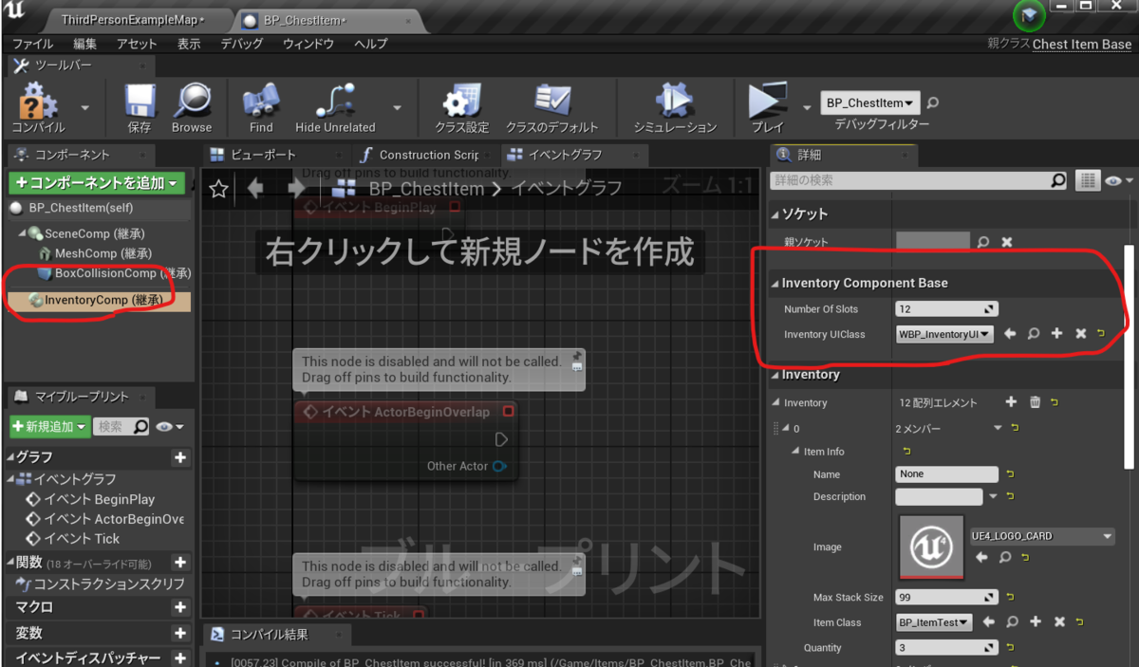The height and width of the screenshot is (667, 1139).
Task: Save the blueprint with 保存 icon
Action: pos(140,102)
